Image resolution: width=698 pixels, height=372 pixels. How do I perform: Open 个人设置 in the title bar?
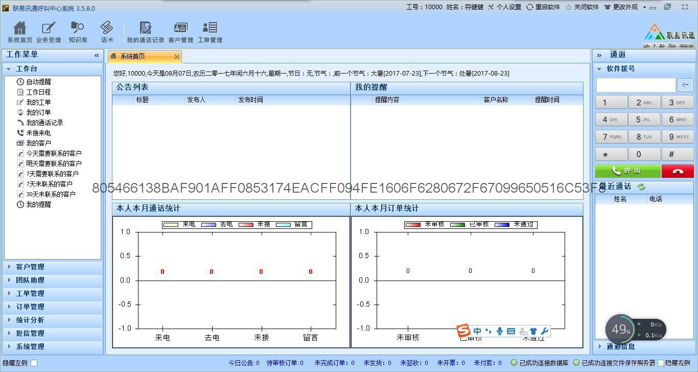coord(504,7)
